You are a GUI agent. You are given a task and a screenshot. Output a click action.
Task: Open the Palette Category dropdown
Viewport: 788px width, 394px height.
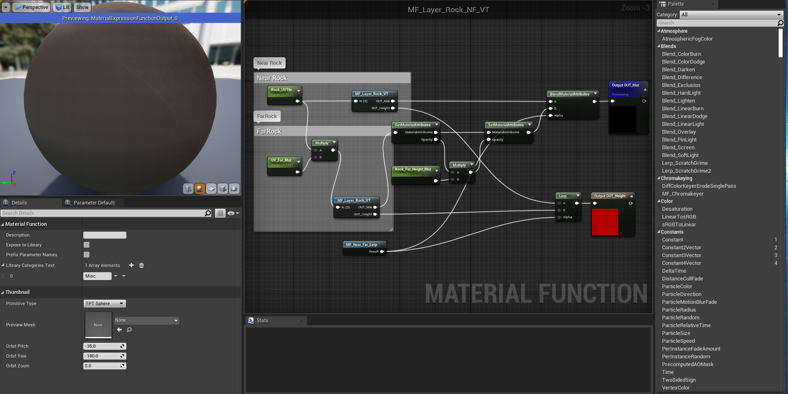coord(731,15)
